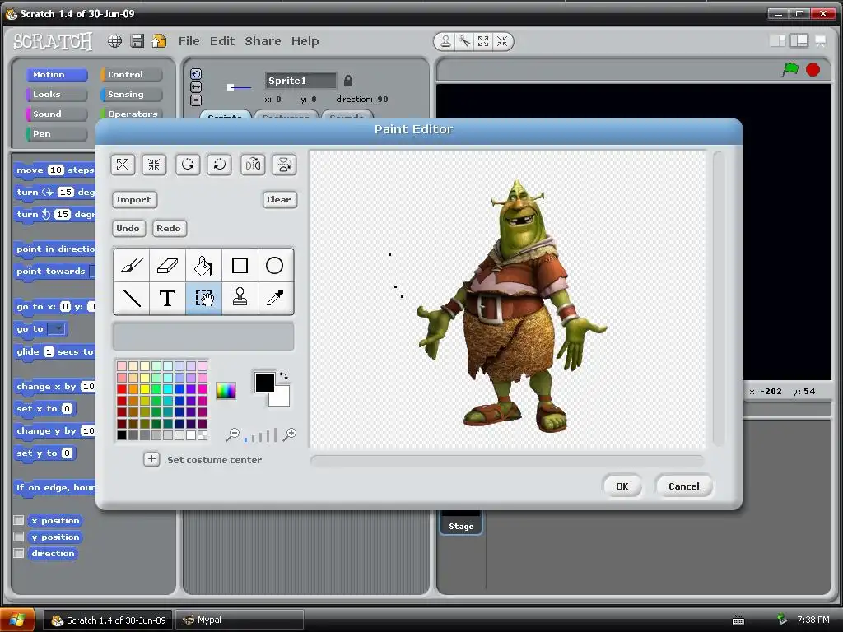Open the go to block dropdown
This screenshot has height=632, width=843.
pos(57,328)
